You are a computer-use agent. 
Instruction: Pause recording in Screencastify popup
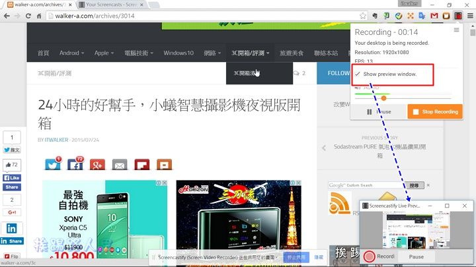click(x=379, y=111)
